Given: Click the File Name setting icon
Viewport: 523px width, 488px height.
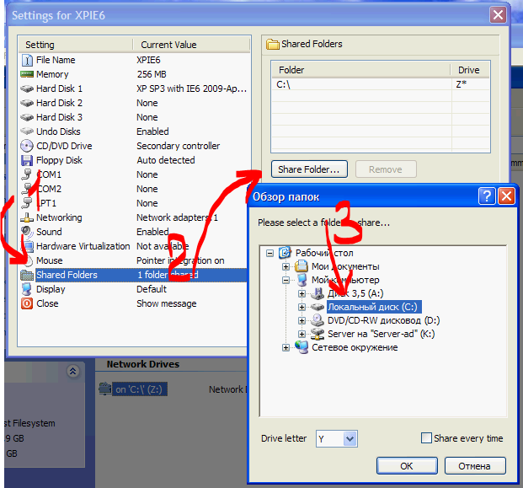Looking at the screenshot, I should click(x=27, y=60).
